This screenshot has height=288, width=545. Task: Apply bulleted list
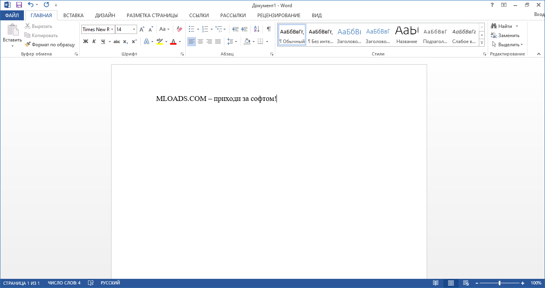coord(191,29)
